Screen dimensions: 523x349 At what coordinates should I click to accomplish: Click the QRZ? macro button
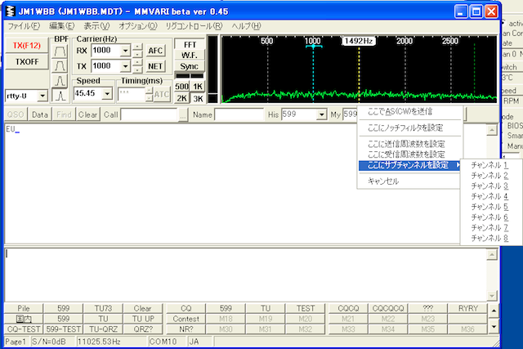click(x=143, y=329)
